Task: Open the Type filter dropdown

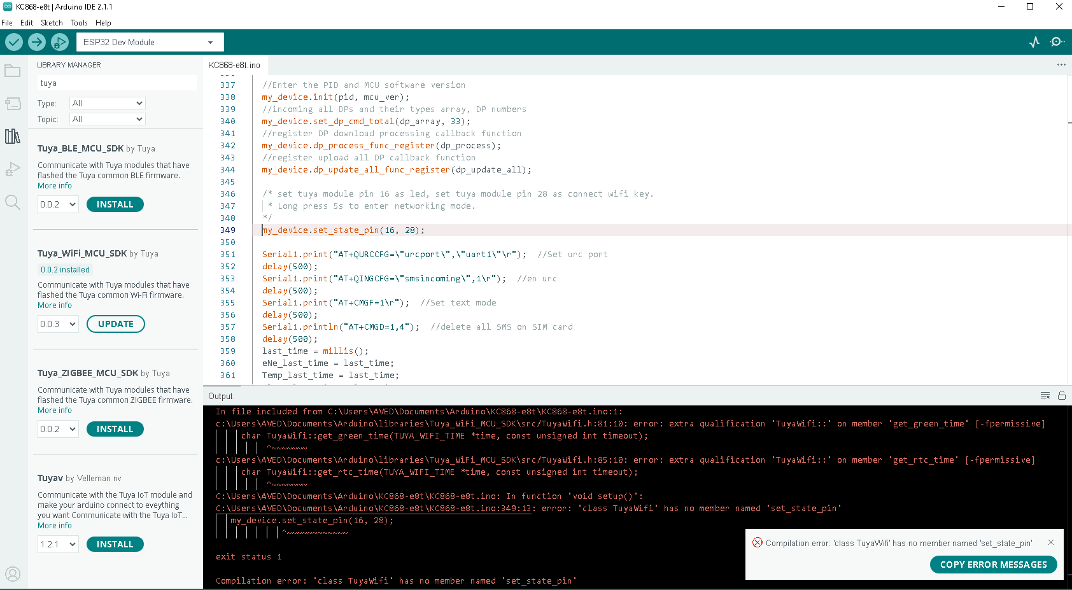Action: coord(107,103)
